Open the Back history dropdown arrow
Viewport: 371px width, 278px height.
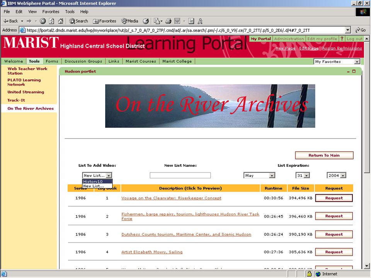tap(22, 21)
